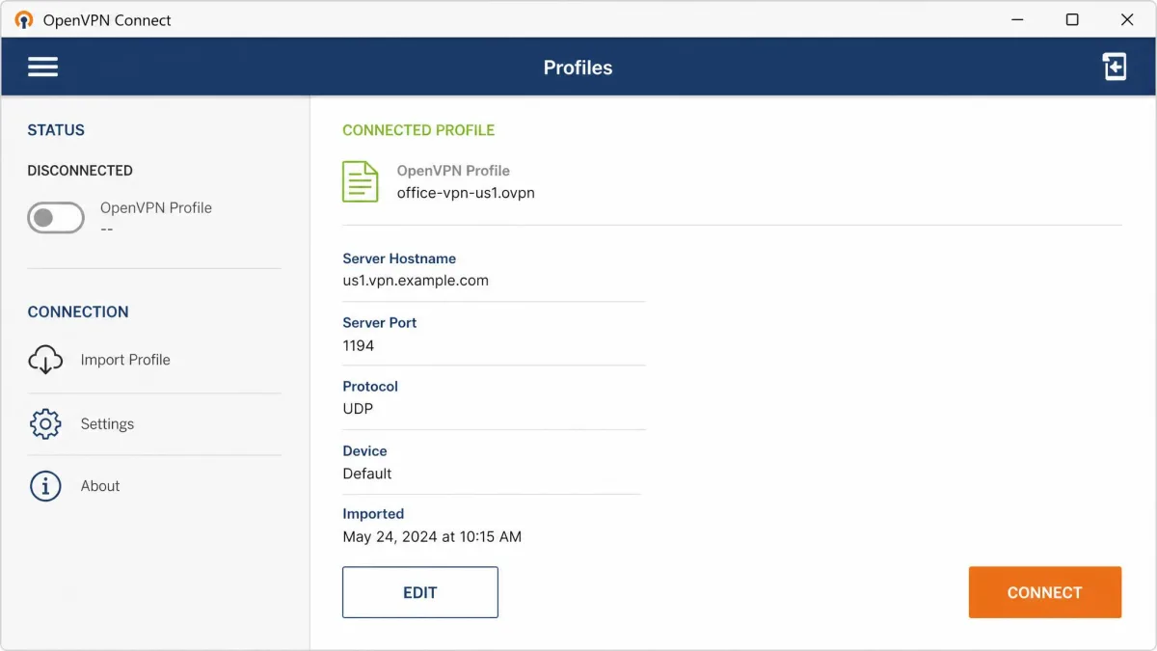The image size is (1157, 651).
Task: Click the Protocol label
Action: (370, 387)
